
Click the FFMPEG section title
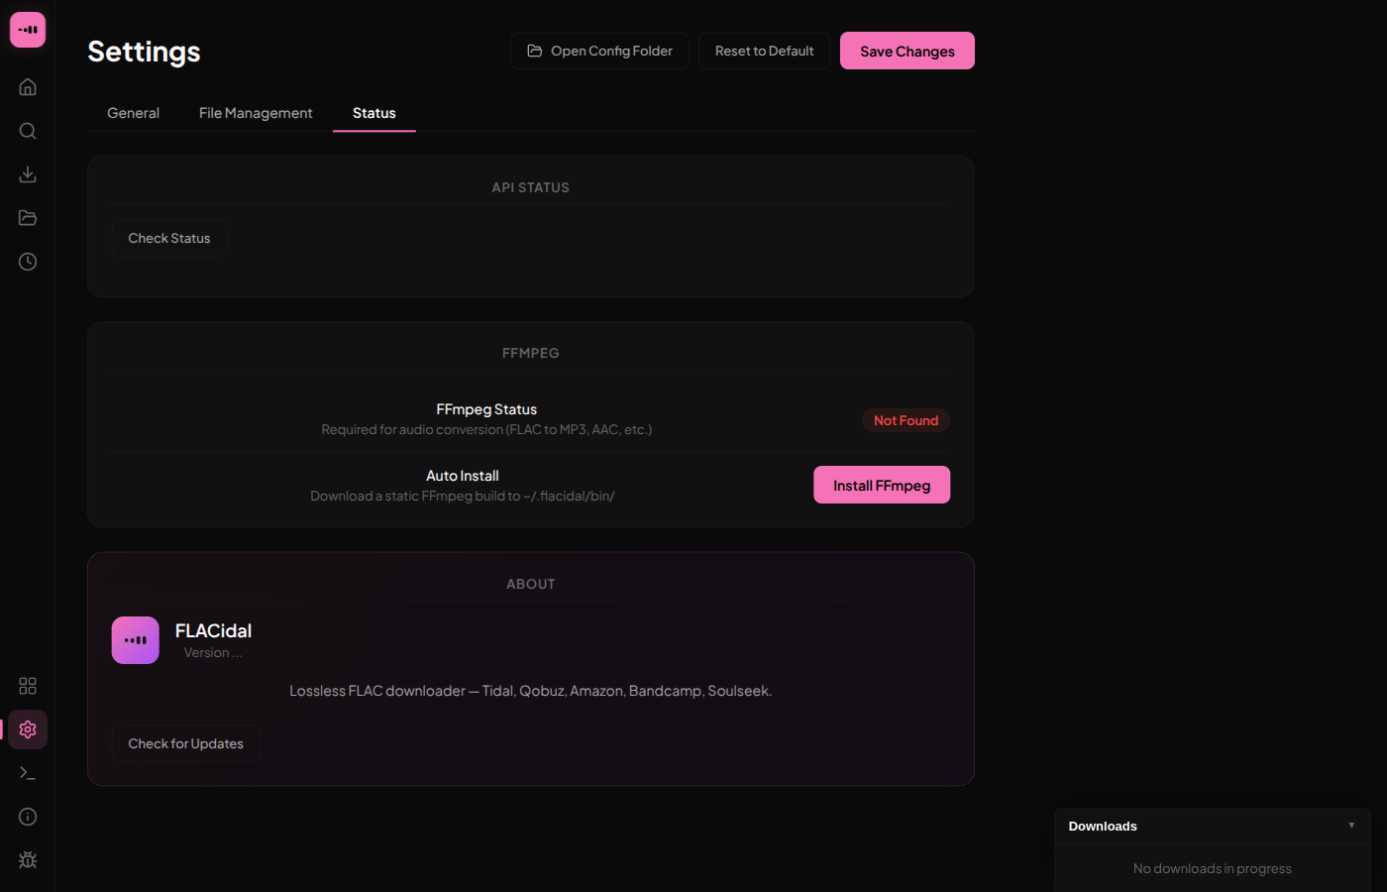point(531,353)
